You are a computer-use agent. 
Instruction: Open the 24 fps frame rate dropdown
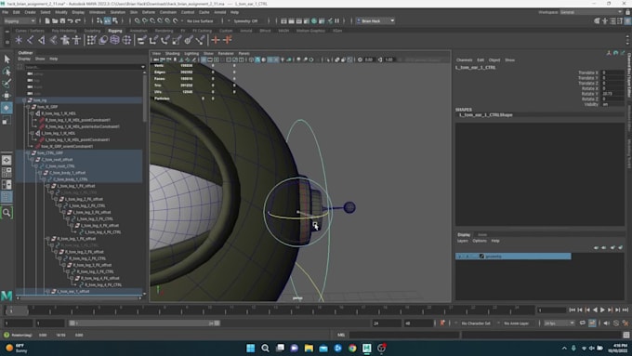(x=560, y=323)
